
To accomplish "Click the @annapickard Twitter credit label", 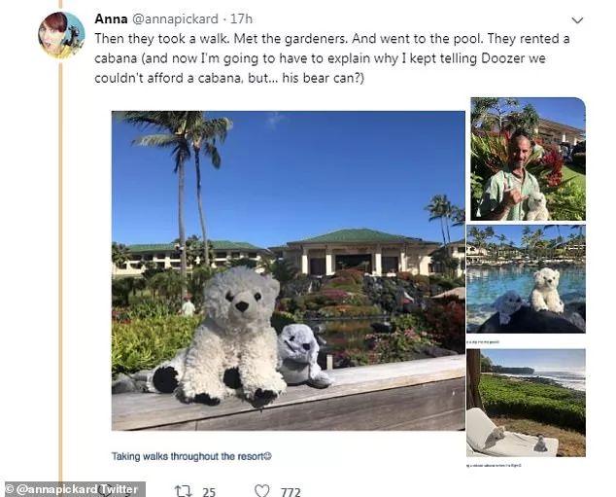I will [x=73, y=489].
